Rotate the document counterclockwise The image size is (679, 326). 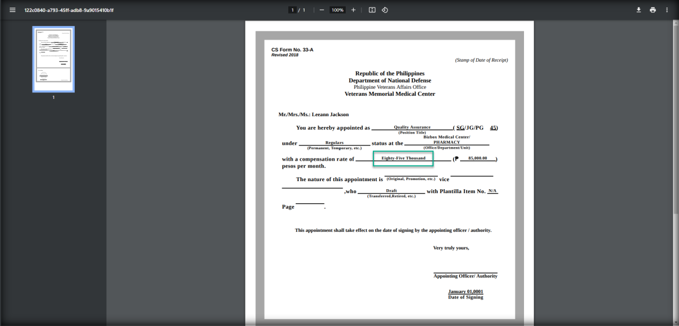click(x=385, y=10)
